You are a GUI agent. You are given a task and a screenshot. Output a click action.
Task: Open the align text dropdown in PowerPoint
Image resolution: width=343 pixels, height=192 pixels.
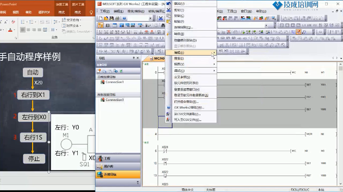(x=71, y=26)
